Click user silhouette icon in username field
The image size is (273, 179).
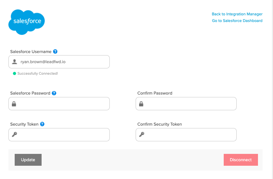[14, 62]
